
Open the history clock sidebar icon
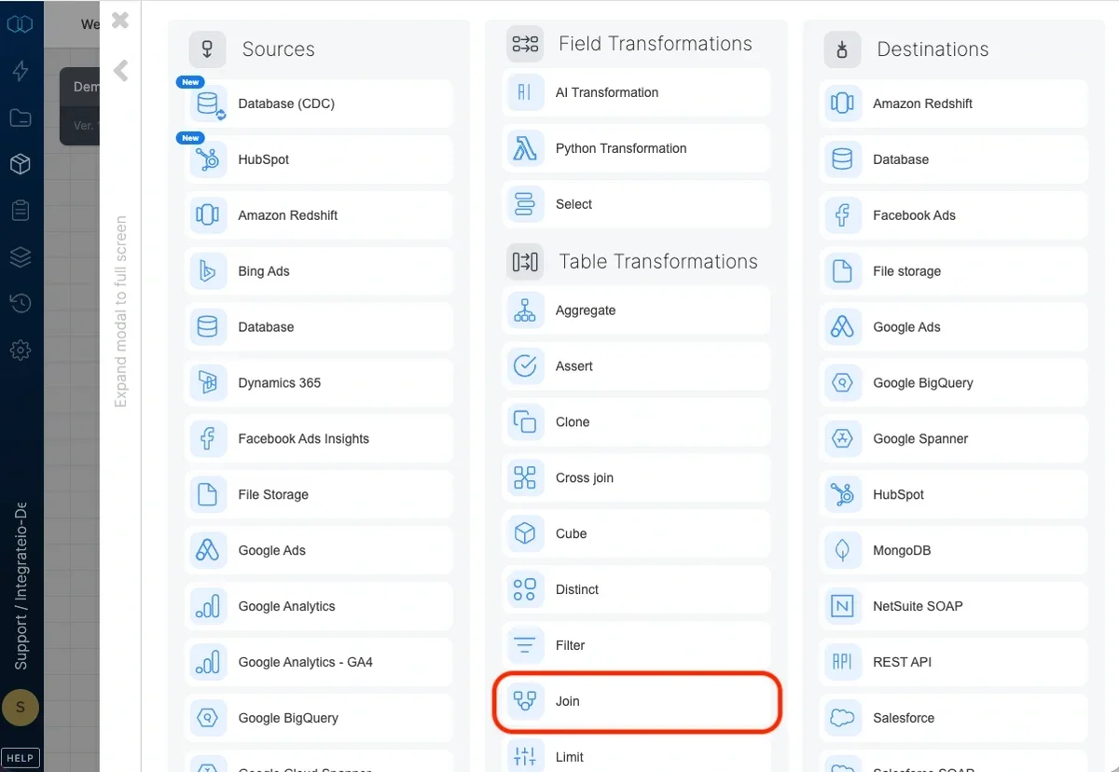coord(20,304)
